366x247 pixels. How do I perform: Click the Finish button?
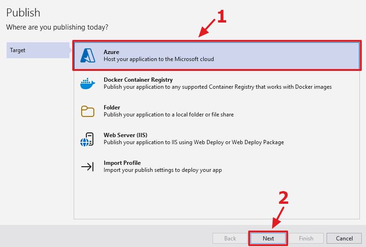306,238
